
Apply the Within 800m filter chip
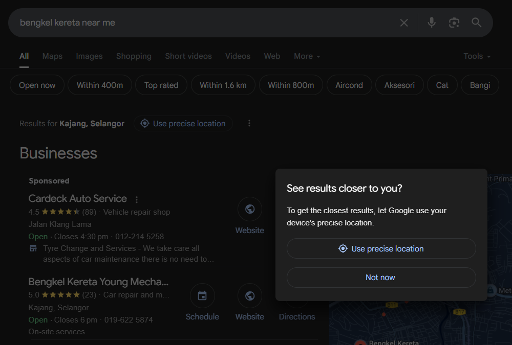click(291, 85)
